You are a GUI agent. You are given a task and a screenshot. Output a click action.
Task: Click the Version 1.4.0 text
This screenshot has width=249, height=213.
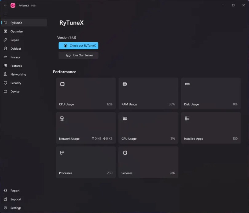[x=66, y=37]
